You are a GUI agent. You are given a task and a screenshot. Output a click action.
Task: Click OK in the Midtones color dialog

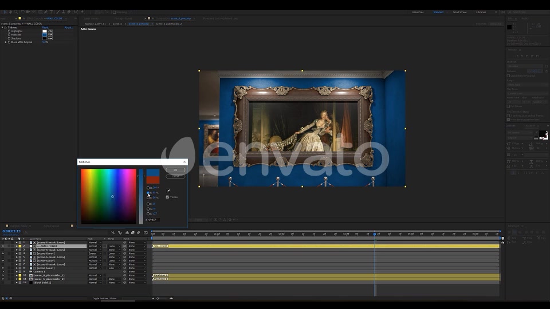click(x=175, y=170)
